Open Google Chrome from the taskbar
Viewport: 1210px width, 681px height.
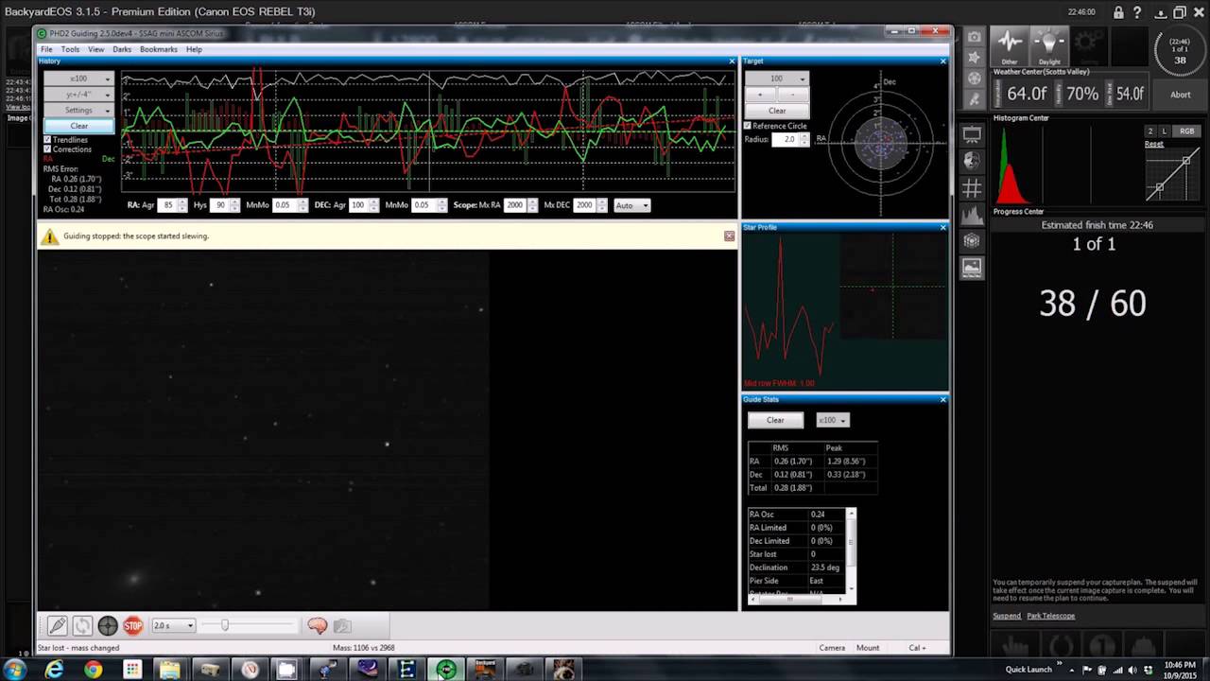coord(93,669)
